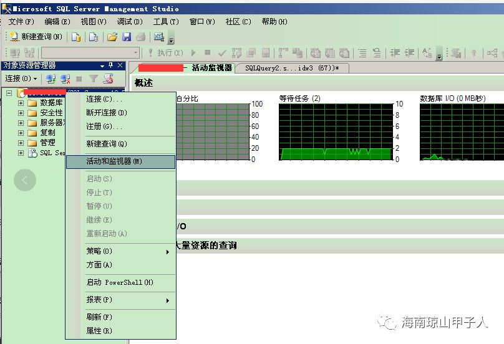Click the Activity Monitor toolbar icon
504x344 pixels.
click(x=159, y=37)
